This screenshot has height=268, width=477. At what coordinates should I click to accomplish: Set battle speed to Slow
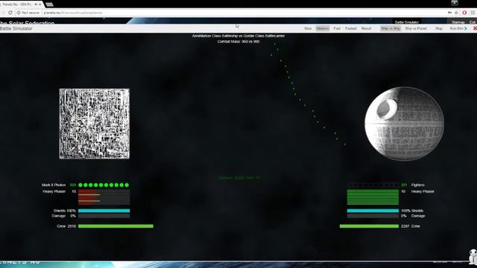coord(308,28)
